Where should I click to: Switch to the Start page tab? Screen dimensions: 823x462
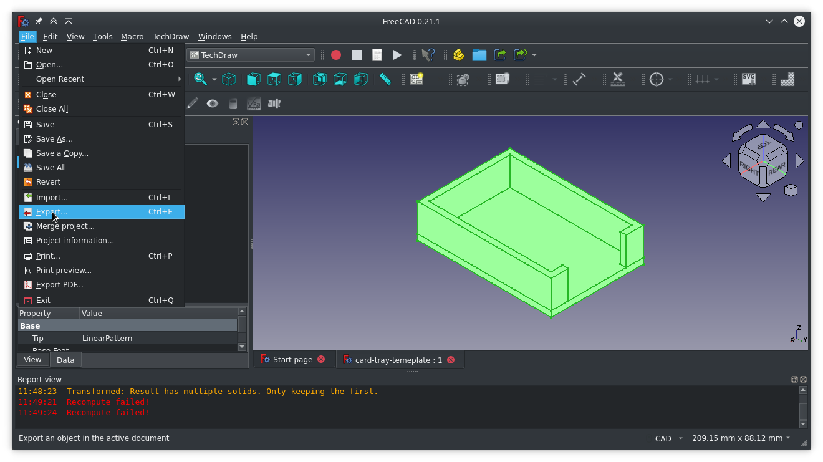[292, 360]
